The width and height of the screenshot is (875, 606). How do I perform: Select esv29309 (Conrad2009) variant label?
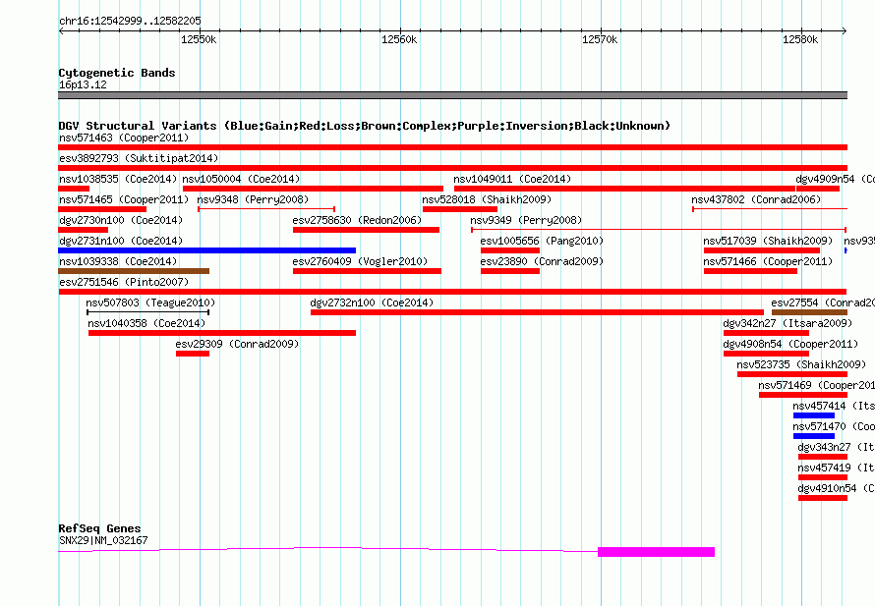(237, 344)
